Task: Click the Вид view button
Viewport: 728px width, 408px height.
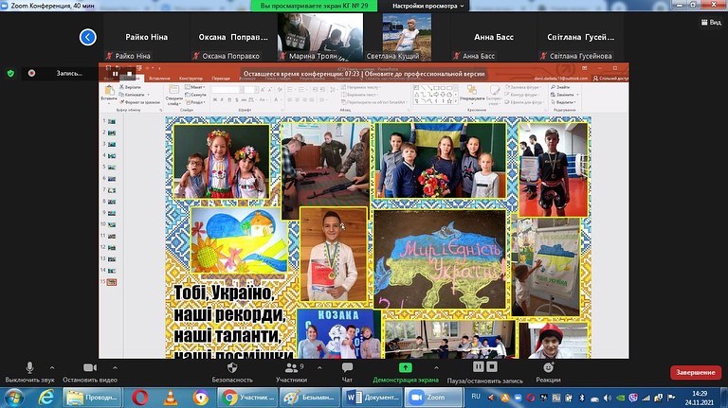Action: pyautogui.click(x=711, y=23)
